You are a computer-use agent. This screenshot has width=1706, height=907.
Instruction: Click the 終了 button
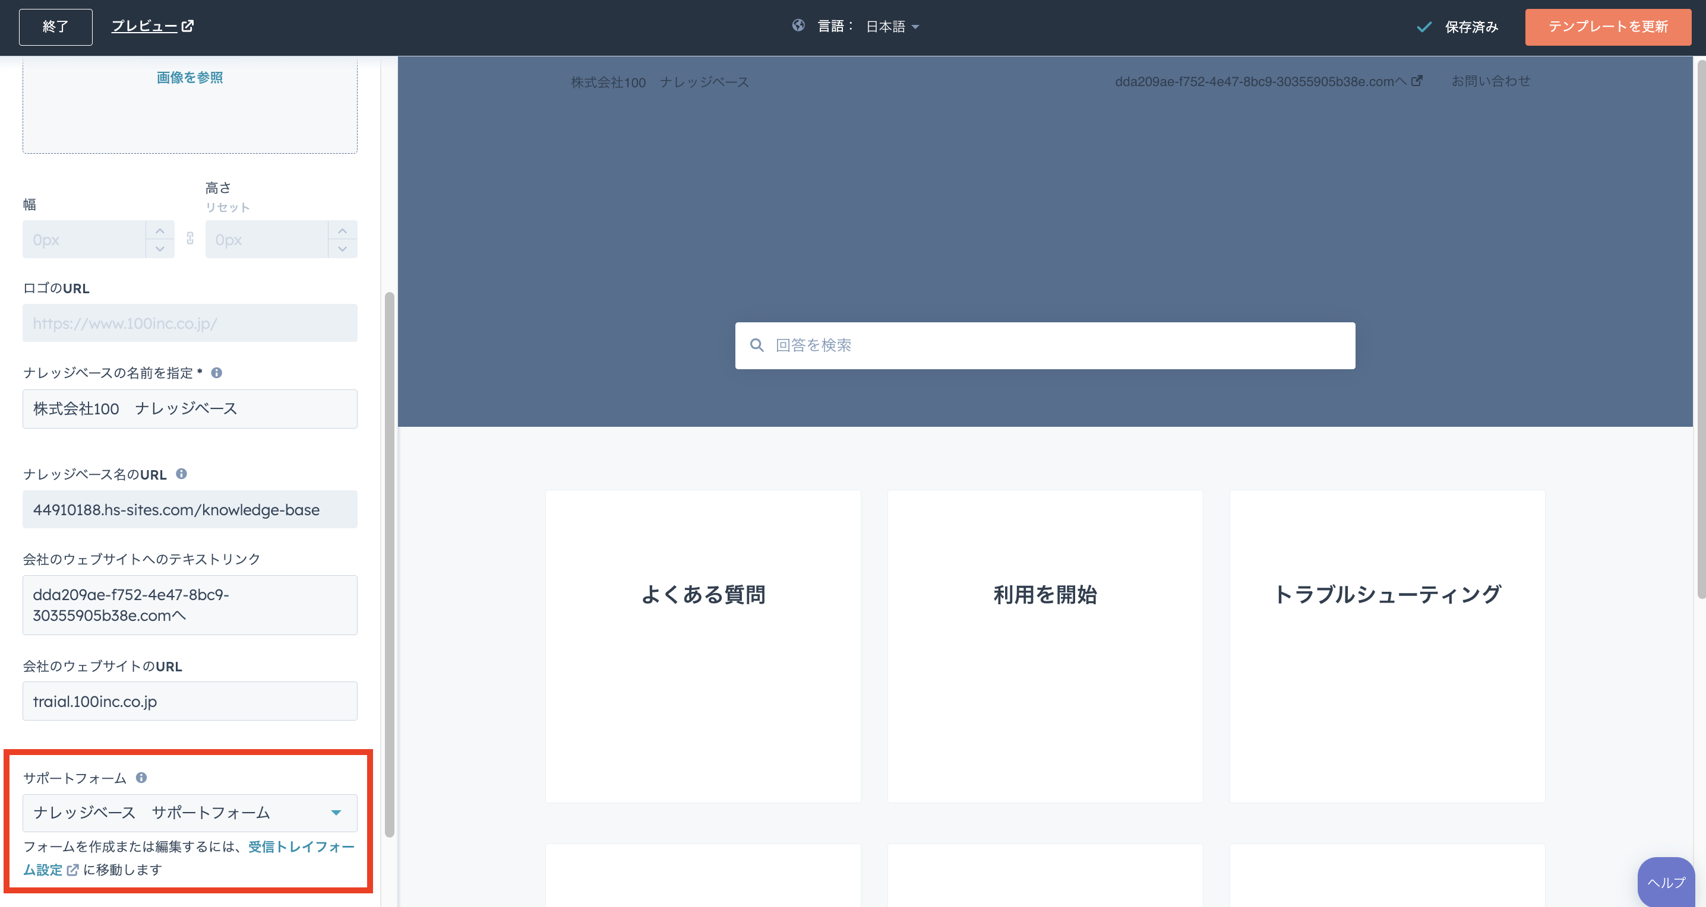[56, 27]
